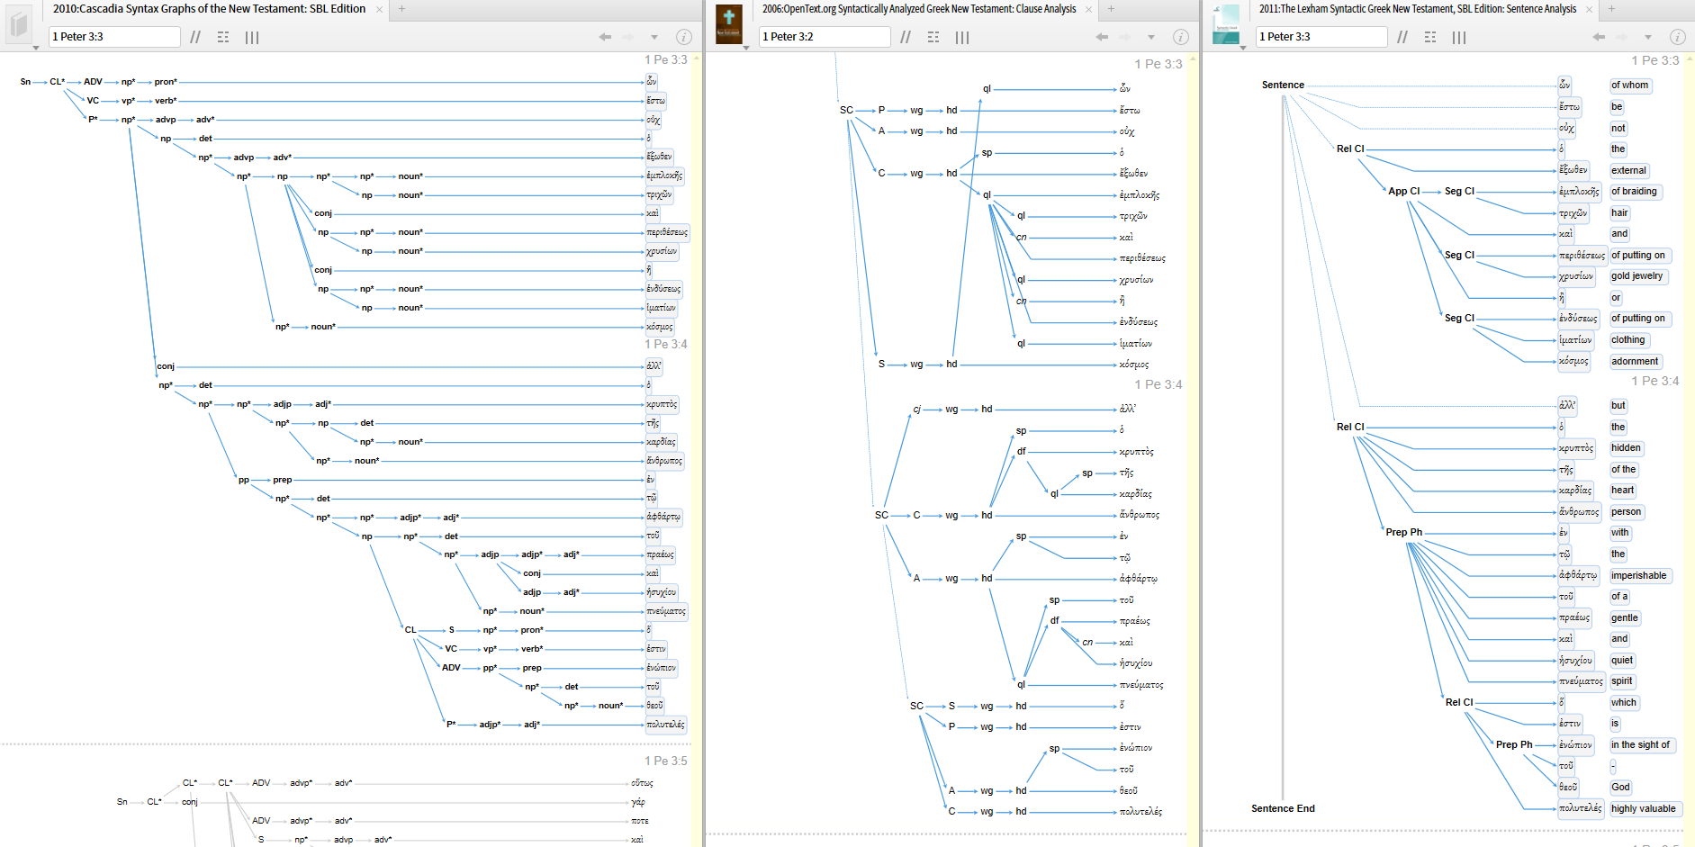Click the 'Sn' root node in 1 Pe 3:3 graph
The height and width of the screenshot is (847, 1695).
(25, 82)
